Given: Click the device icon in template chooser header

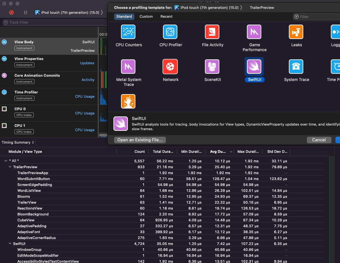Looking at the screenshot, I should pyautogui.click(x=177, y=8).
